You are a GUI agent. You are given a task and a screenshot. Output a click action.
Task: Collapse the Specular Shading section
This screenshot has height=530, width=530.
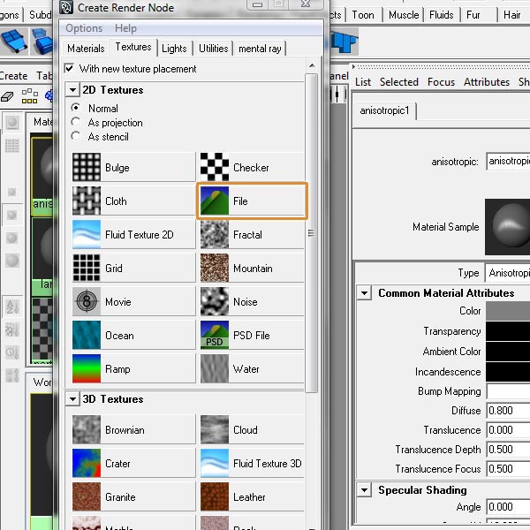point(364,489)
